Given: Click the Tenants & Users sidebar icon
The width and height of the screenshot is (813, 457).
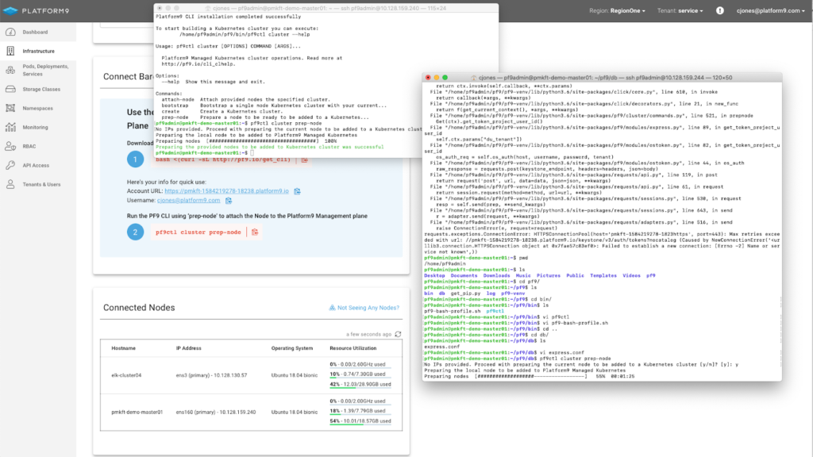Looking at the screenshot, I should [9, 183].
